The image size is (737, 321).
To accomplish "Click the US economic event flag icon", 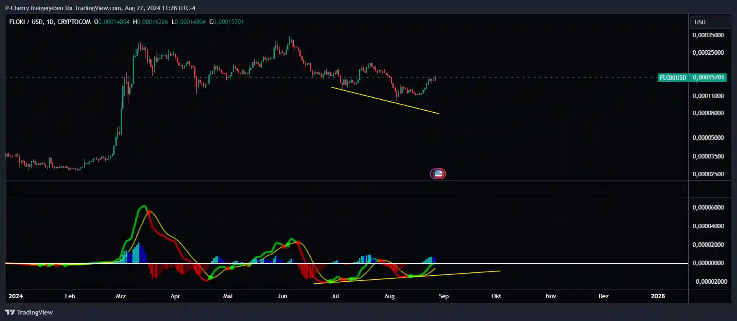I will pos(438,174).
